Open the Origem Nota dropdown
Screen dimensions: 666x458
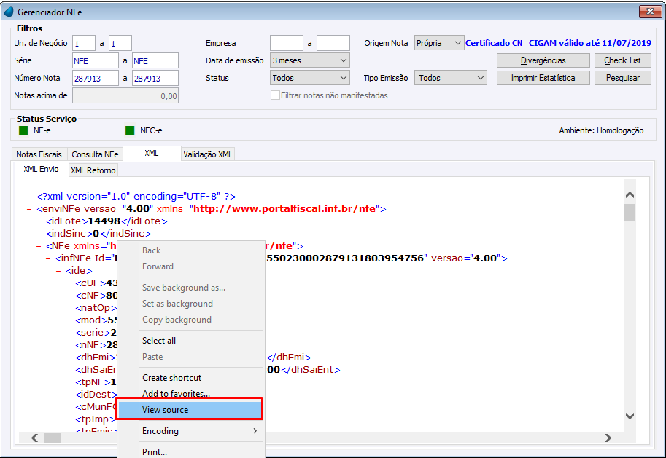click(438, 43)
